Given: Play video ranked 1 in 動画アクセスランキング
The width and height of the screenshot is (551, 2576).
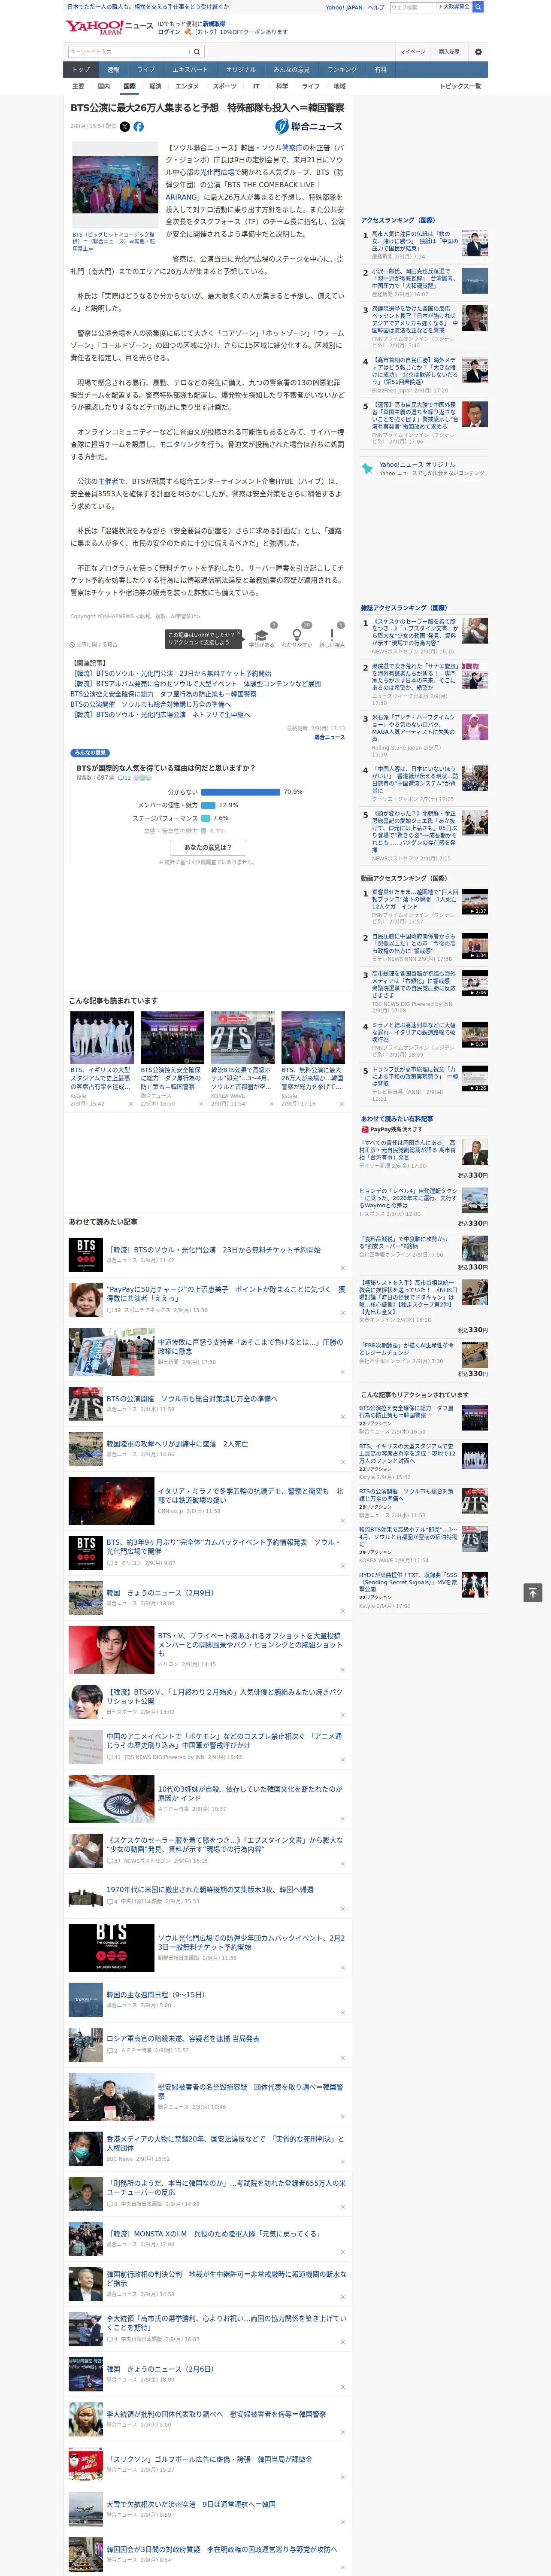Looking at the screenshot, I should click(475, 902).
